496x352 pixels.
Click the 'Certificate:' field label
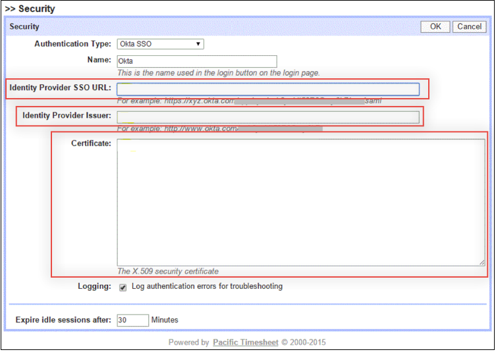coord(91,143)
